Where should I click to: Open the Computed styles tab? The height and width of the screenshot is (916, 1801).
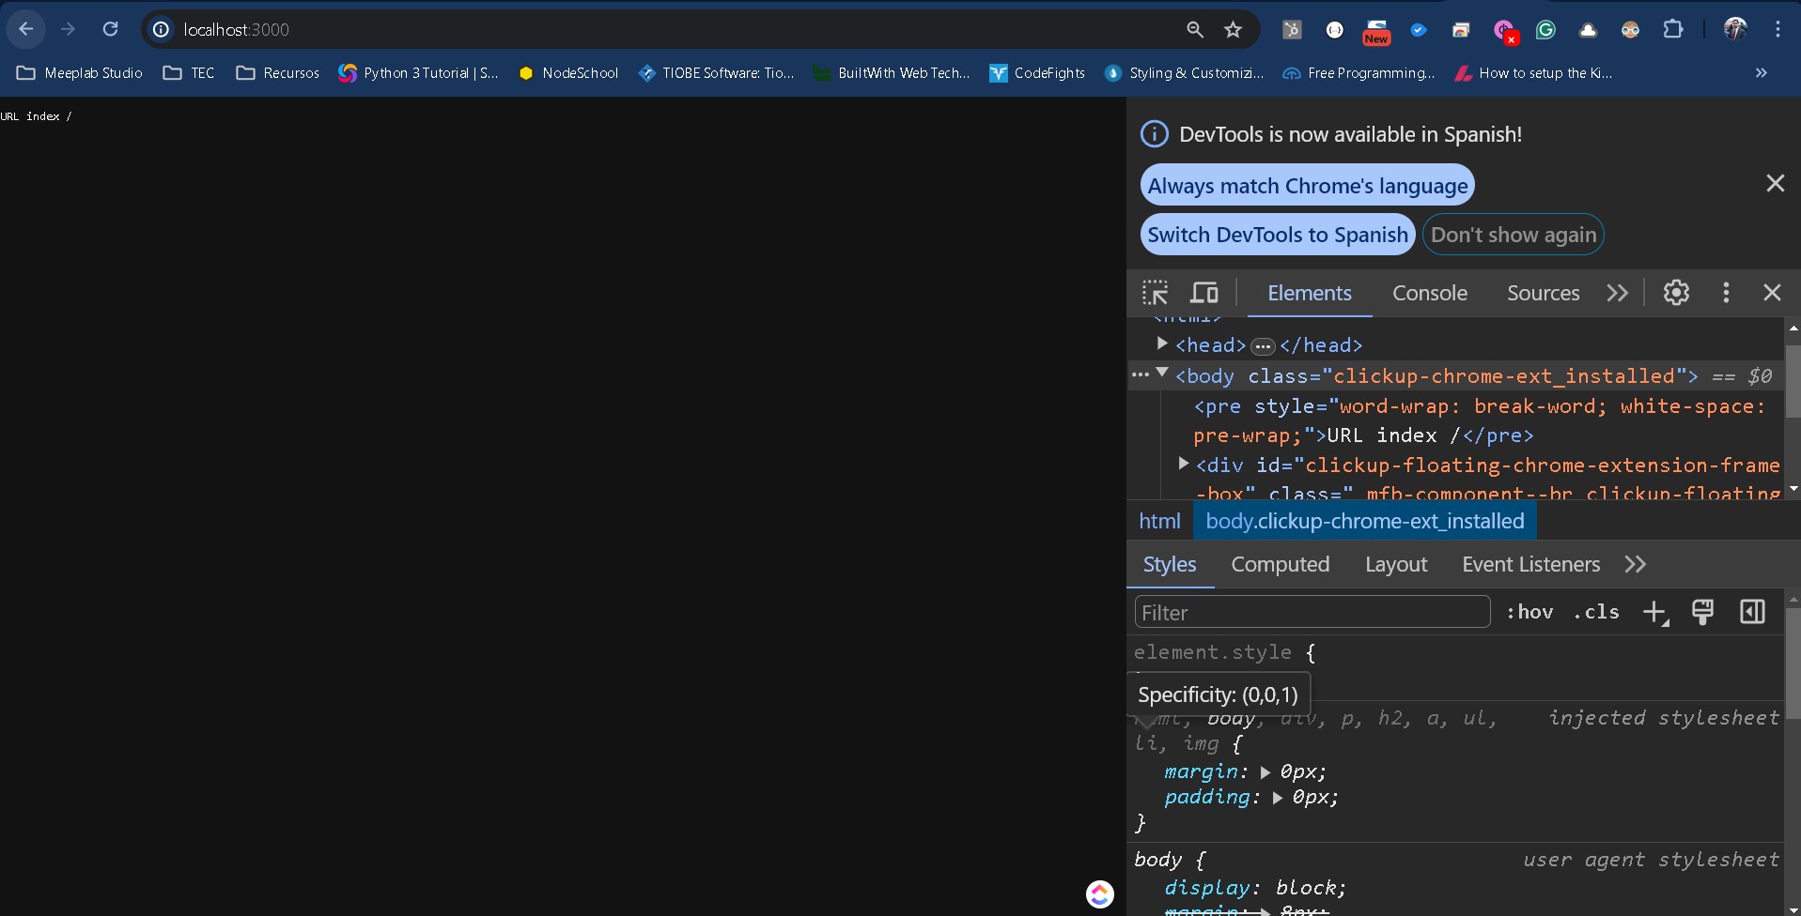[1280, 565]
